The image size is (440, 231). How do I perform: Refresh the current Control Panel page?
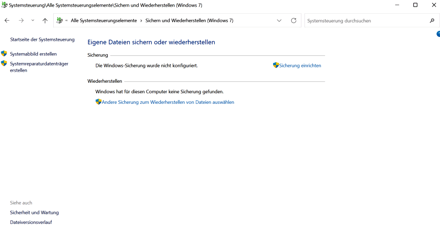click(x=293, y=21)
